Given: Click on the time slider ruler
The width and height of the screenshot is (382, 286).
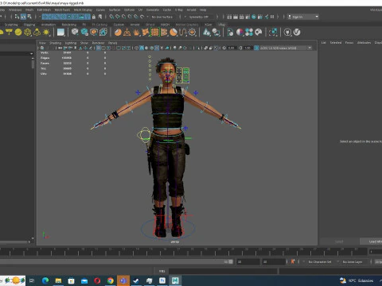Looking at the screenshot, I should (183, 252).
